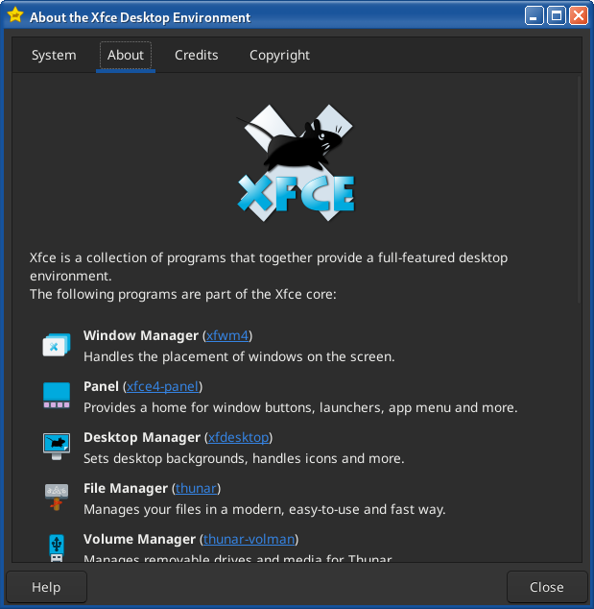
Task: Click the 'Panel' heading text
Action: coord(102,386)
